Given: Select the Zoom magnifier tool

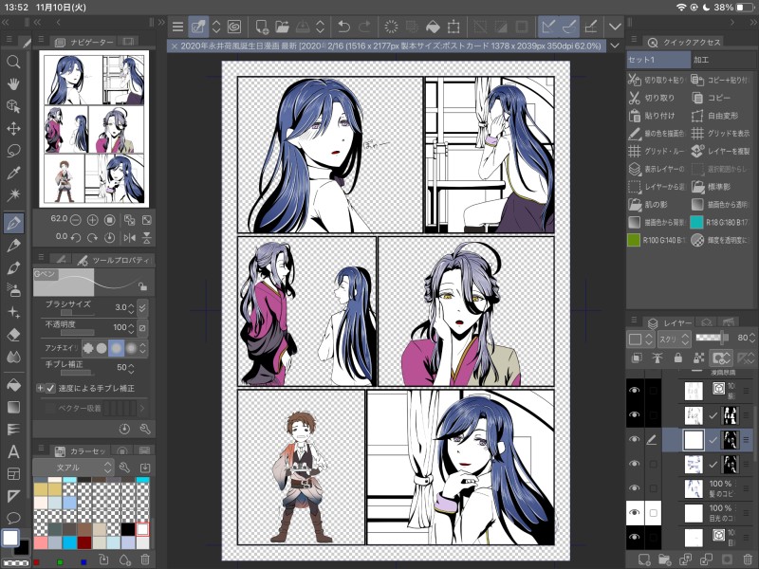Looking at the screenshot, I should coord(13,62).
